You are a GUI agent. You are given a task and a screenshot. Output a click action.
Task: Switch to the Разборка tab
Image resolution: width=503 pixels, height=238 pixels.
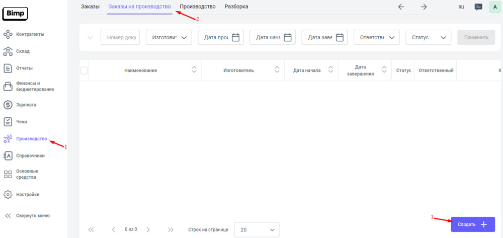point(236,7)
